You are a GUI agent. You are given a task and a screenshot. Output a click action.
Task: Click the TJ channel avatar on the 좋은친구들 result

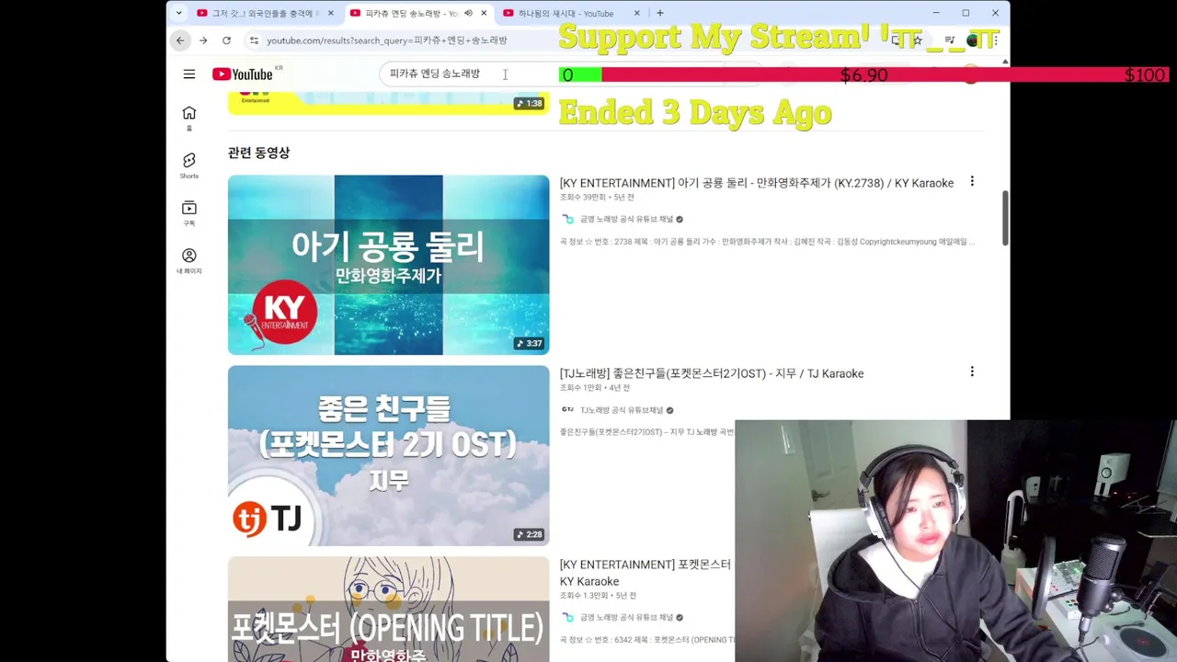pos(567,410)
